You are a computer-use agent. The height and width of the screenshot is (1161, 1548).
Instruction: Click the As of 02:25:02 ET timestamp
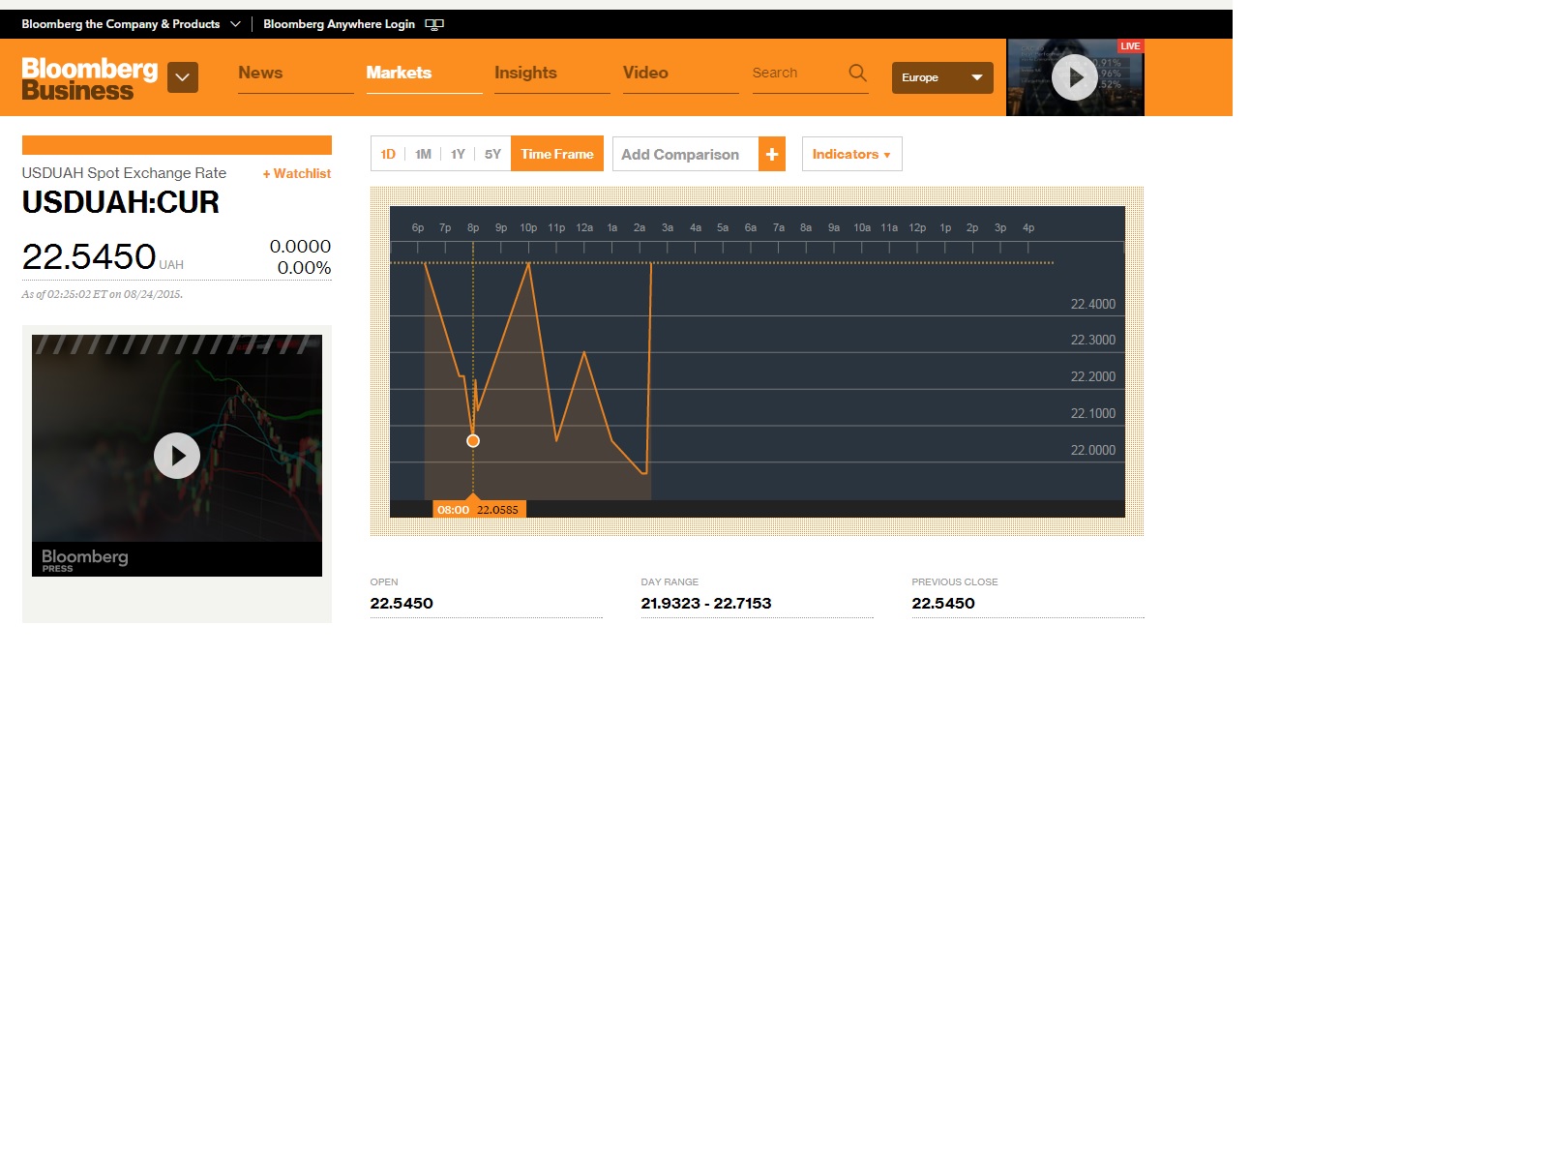(x=103, y=294)
